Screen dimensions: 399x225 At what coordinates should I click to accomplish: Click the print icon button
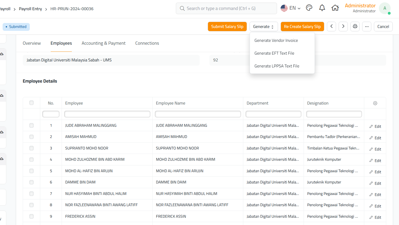(x=355, y=26)
